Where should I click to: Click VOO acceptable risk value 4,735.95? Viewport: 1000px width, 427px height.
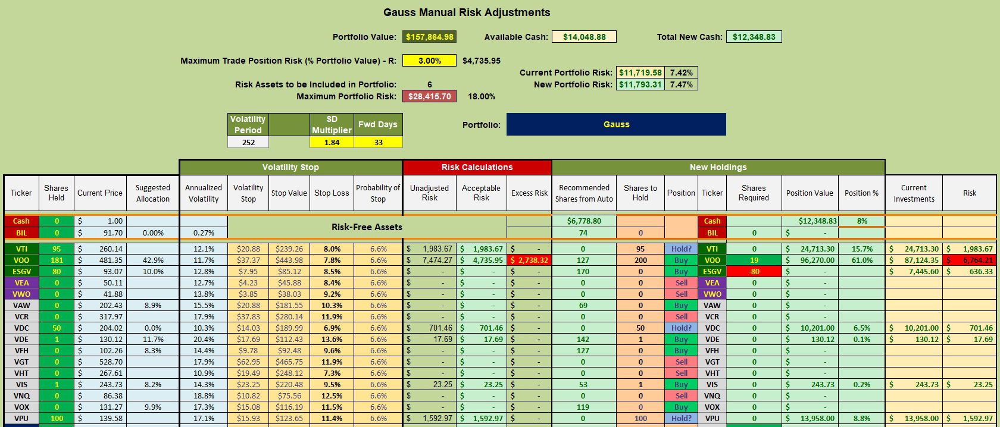coord(481,260)
